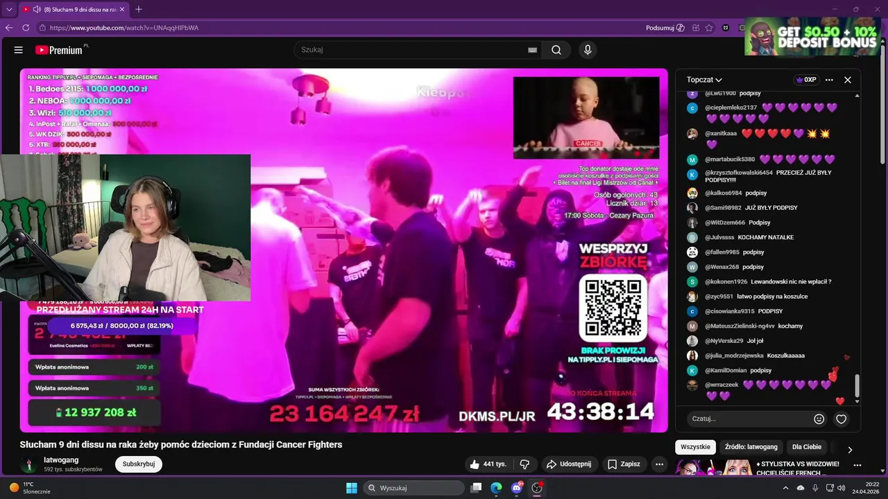The height and width of the screenshot is (499, 888).
Task: Select the Wszystkie filter chip
Action: click(695, 447)
